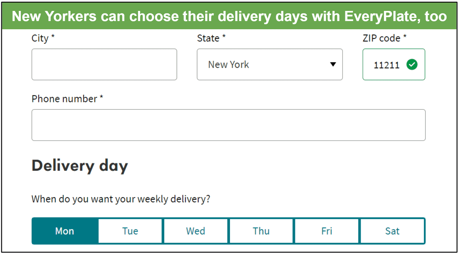Click the Delivery day heading

[80, 166]
